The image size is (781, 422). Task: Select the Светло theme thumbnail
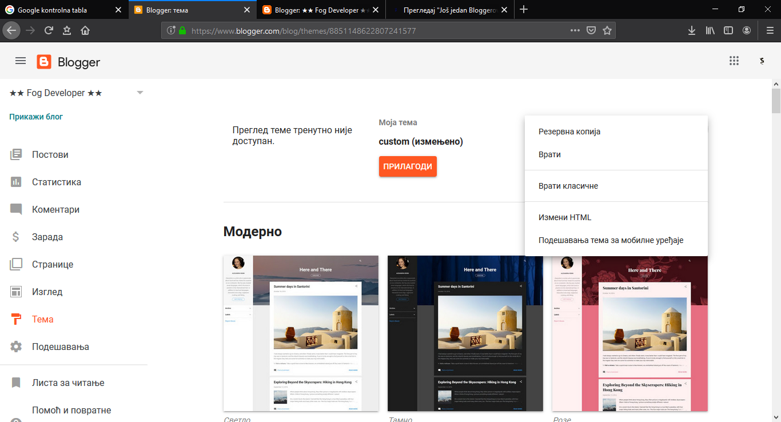pyautogui.click(x=301, y=333)
